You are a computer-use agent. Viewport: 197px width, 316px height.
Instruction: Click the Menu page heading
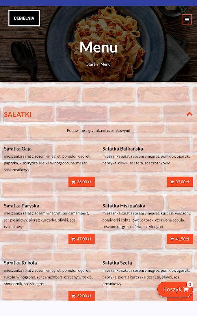(98, 47)
